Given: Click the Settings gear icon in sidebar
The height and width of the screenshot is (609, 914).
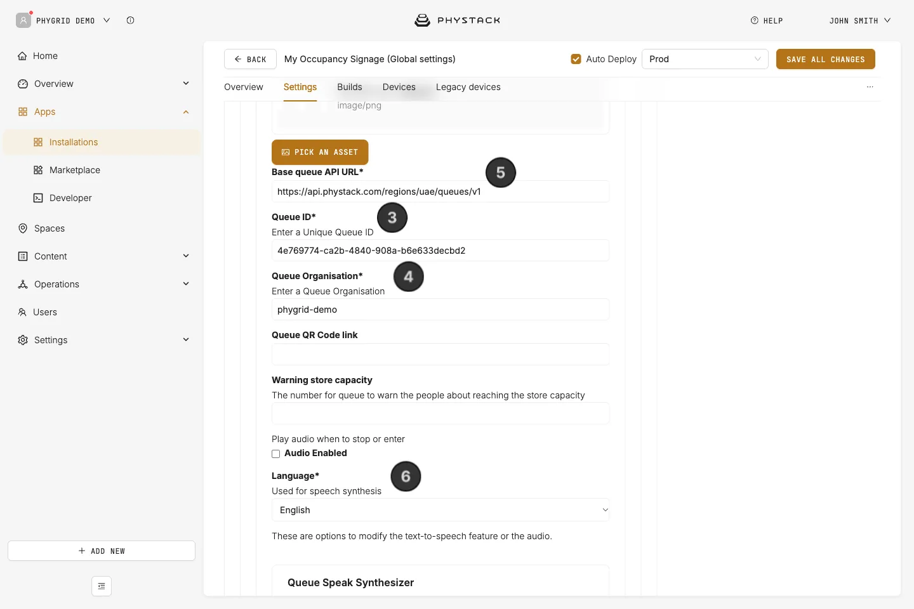Looking at the screenshot, I should click(x=23, y=340).
